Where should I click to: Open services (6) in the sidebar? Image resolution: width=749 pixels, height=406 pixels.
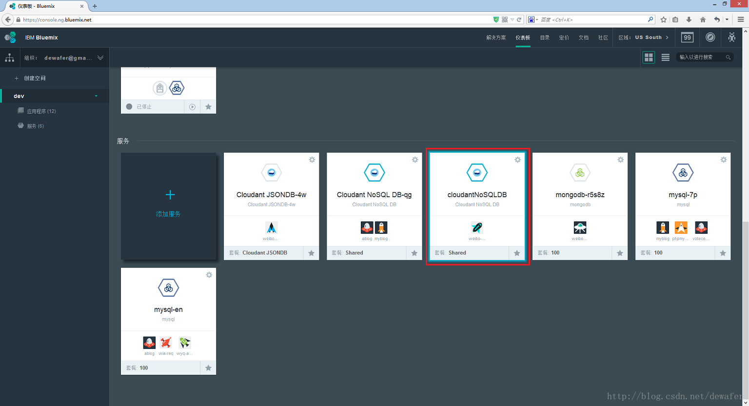coord(36,126)
